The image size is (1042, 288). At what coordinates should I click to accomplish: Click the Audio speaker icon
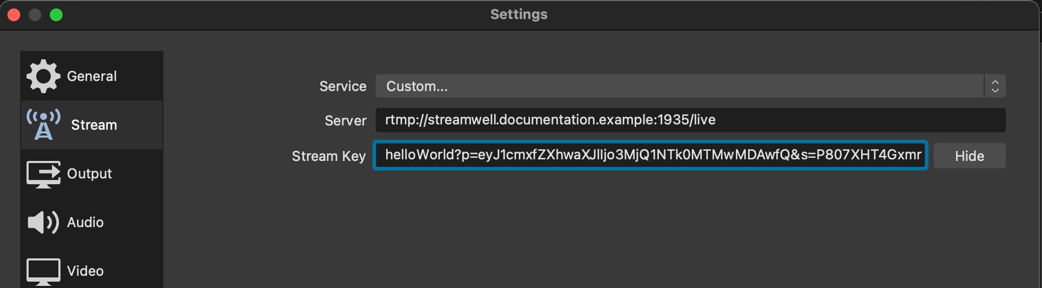pyautogui.click(x=43, y=222)
